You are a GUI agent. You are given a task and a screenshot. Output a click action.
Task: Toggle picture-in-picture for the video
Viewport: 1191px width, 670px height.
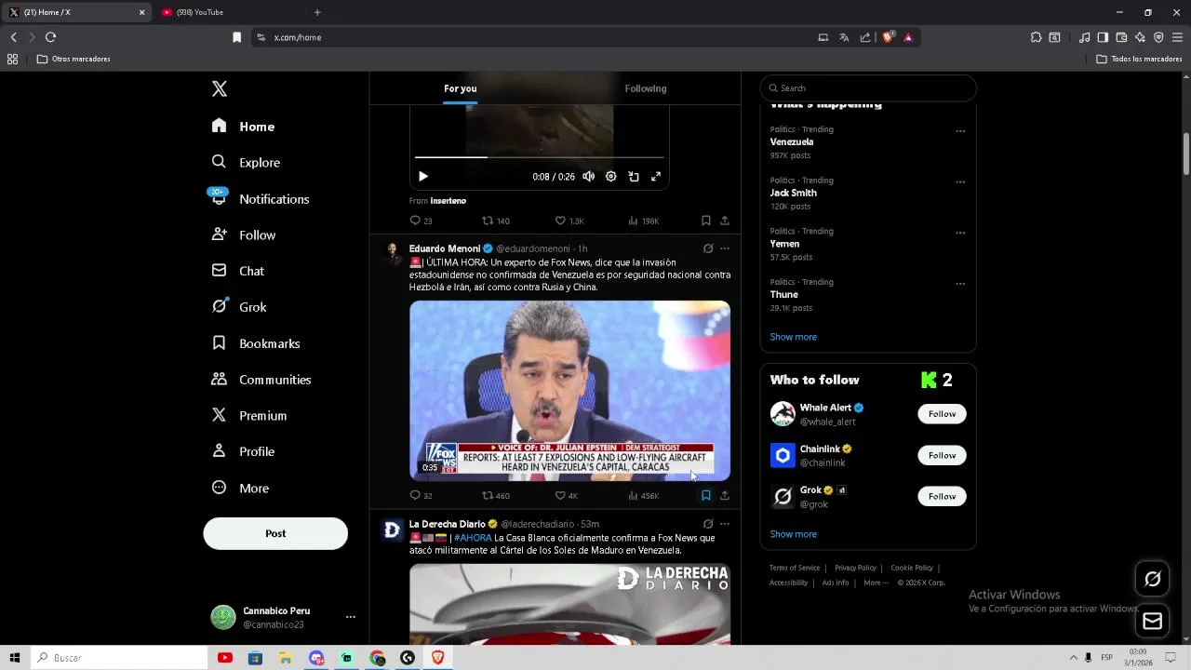point(634,176)
